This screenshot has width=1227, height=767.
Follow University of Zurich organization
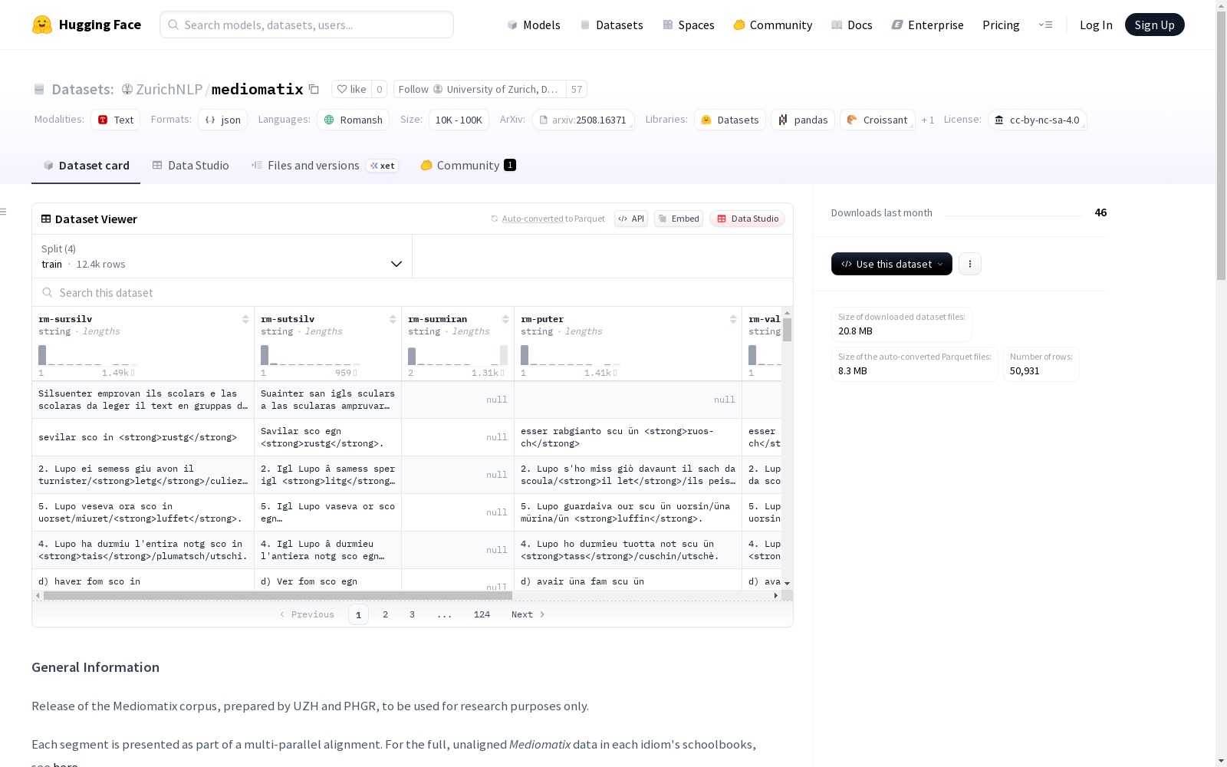coord(413,89)
